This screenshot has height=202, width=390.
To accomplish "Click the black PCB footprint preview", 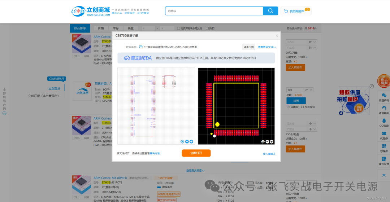I will (x=236, y=106).
